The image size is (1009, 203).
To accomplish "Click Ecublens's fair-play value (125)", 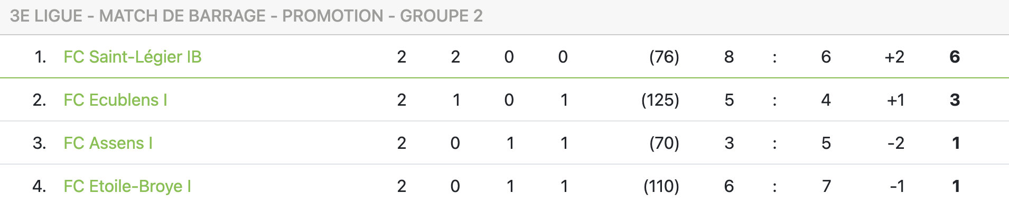I will pos(660,100).
